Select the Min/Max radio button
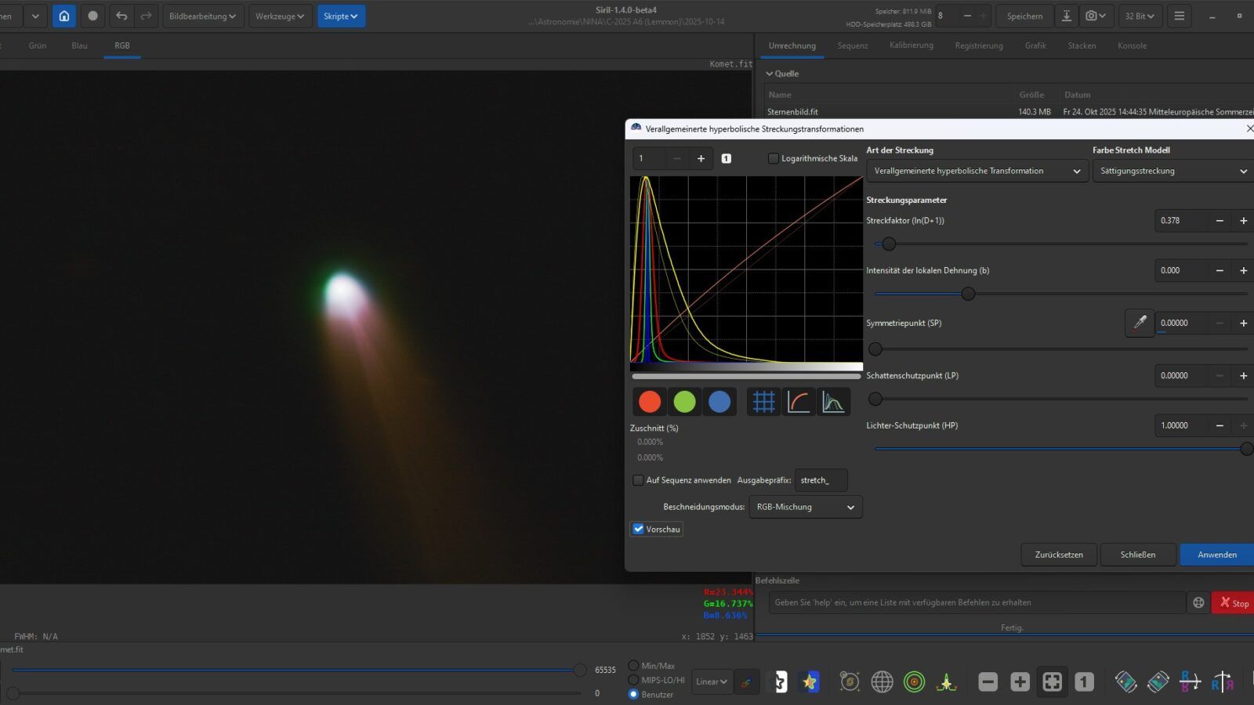Image resolution: width=1254 pixels, height=705 pixels. click(x=633, y=666)
